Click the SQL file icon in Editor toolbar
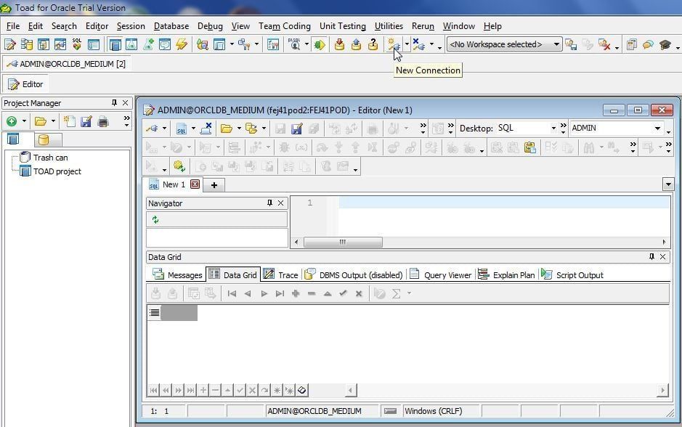The image size is (682, 427). pyautogui.click(x=182, y=129)
